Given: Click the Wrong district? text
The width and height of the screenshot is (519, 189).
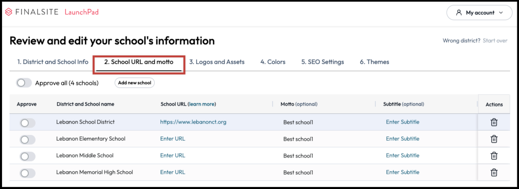Looking at the screenshot, I should [x=461, y=41].
